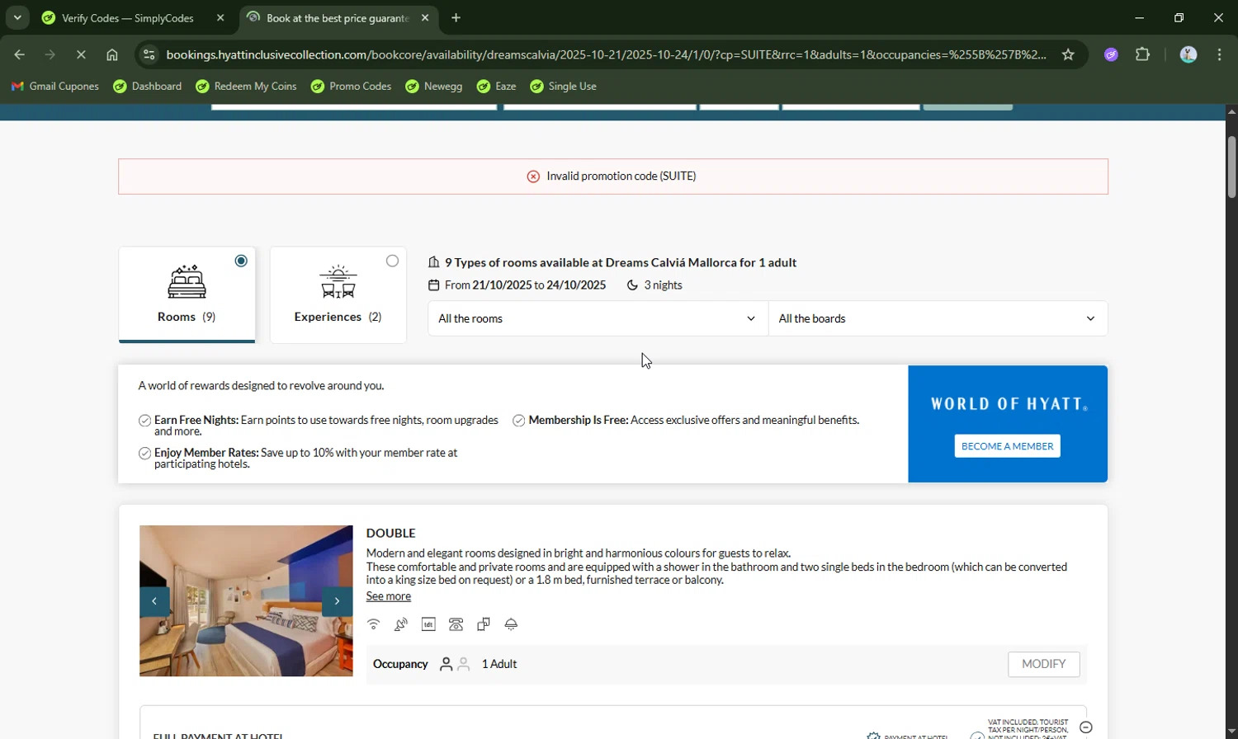Screen dimensions: 1238x739
Task: Click the Wi-Fi amenity icon
Action: tap(374, 624)
